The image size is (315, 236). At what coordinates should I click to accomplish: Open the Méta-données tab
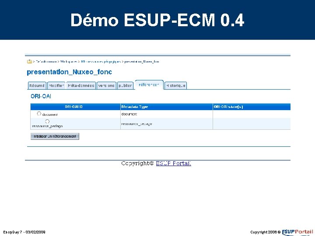pyautogui.click(x=81, y=86)
